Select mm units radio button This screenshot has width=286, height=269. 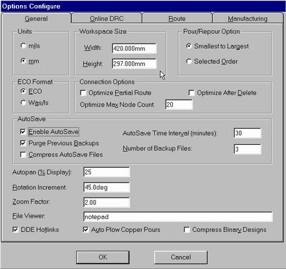click(x=23, y=61)
